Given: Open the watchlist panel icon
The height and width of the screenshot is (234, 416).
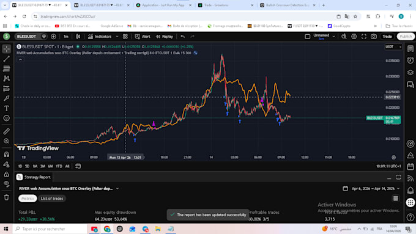Looking at the screenshot, I should coord(410,49).
